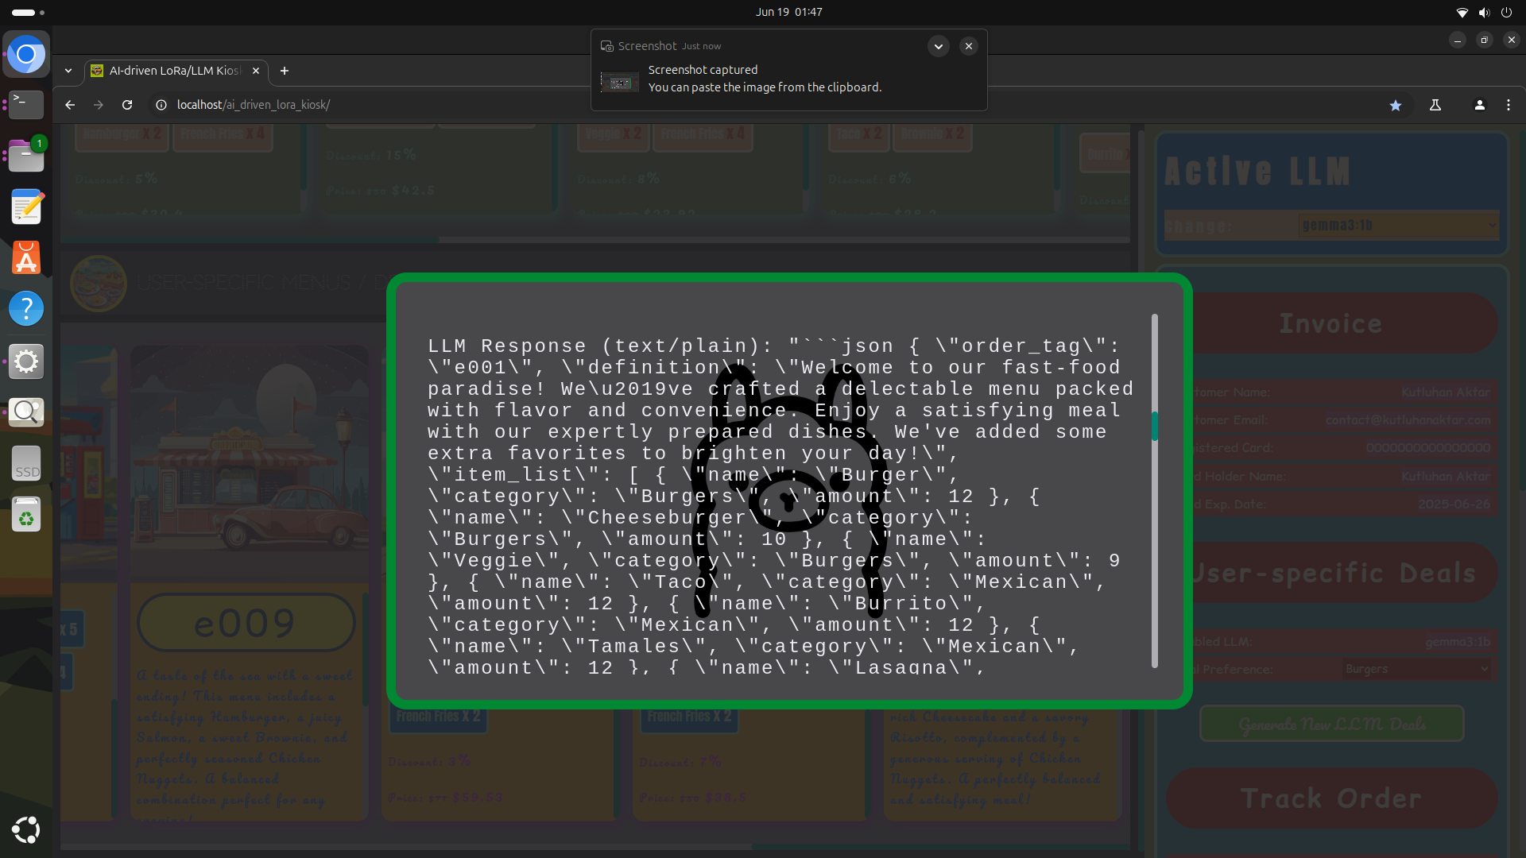Viewport: 1526px width, 858px height.
Task: Open the SSD drive dock icon
Action: [x=26, y=463]
